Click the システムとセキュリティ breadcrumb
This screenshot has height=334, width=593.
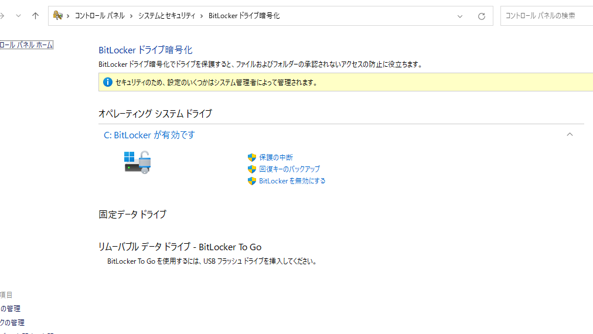167,15
